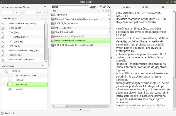The height and width of the screenshot is (116, 176).
Task: Maximize the Search Scope panel
Action: coord(45,66)
